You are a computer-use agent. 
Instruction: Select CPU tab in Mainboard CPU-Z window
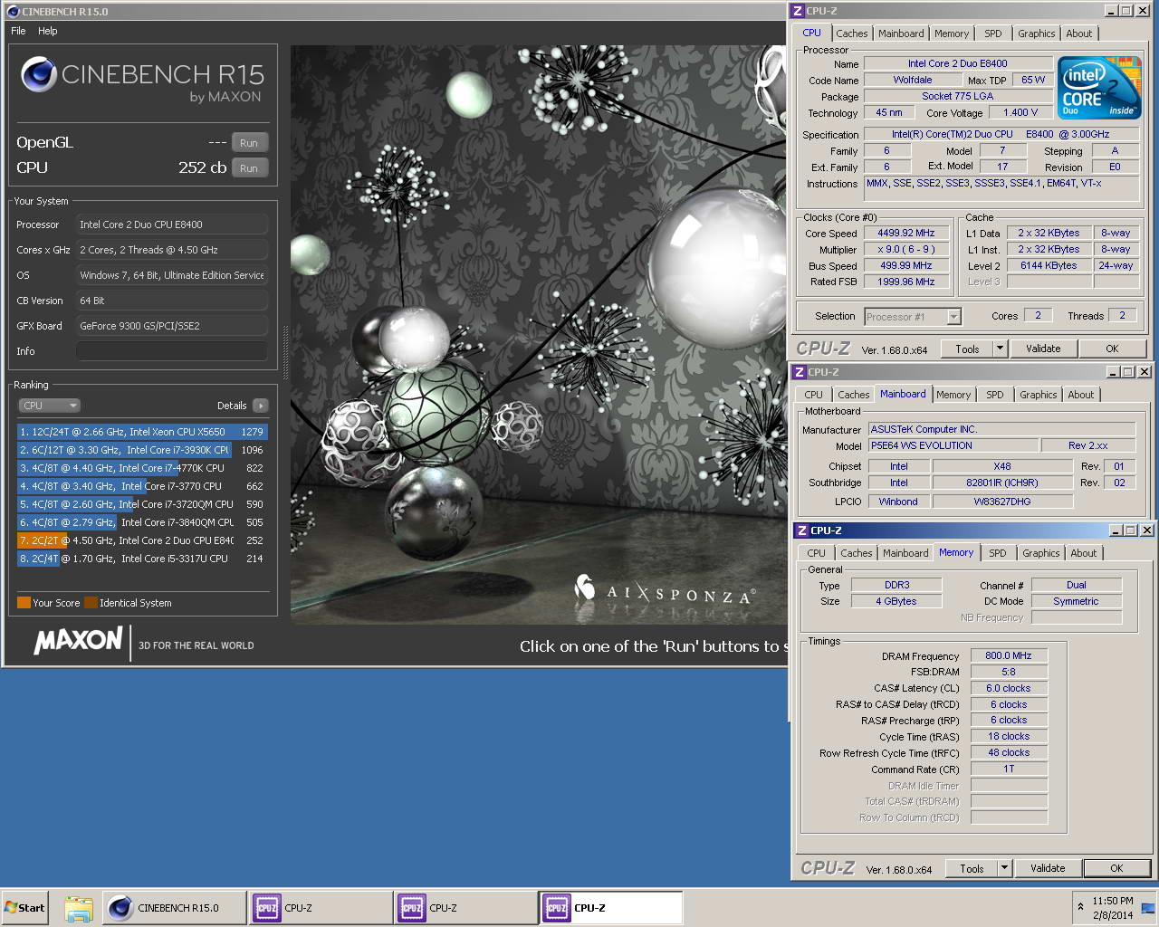coord(814,395)
